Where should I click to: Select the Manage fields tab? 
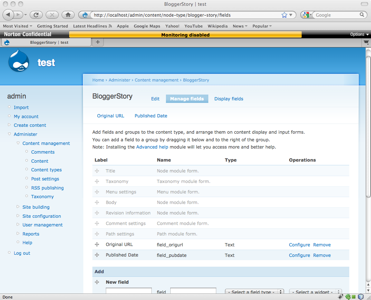(187, 99)
